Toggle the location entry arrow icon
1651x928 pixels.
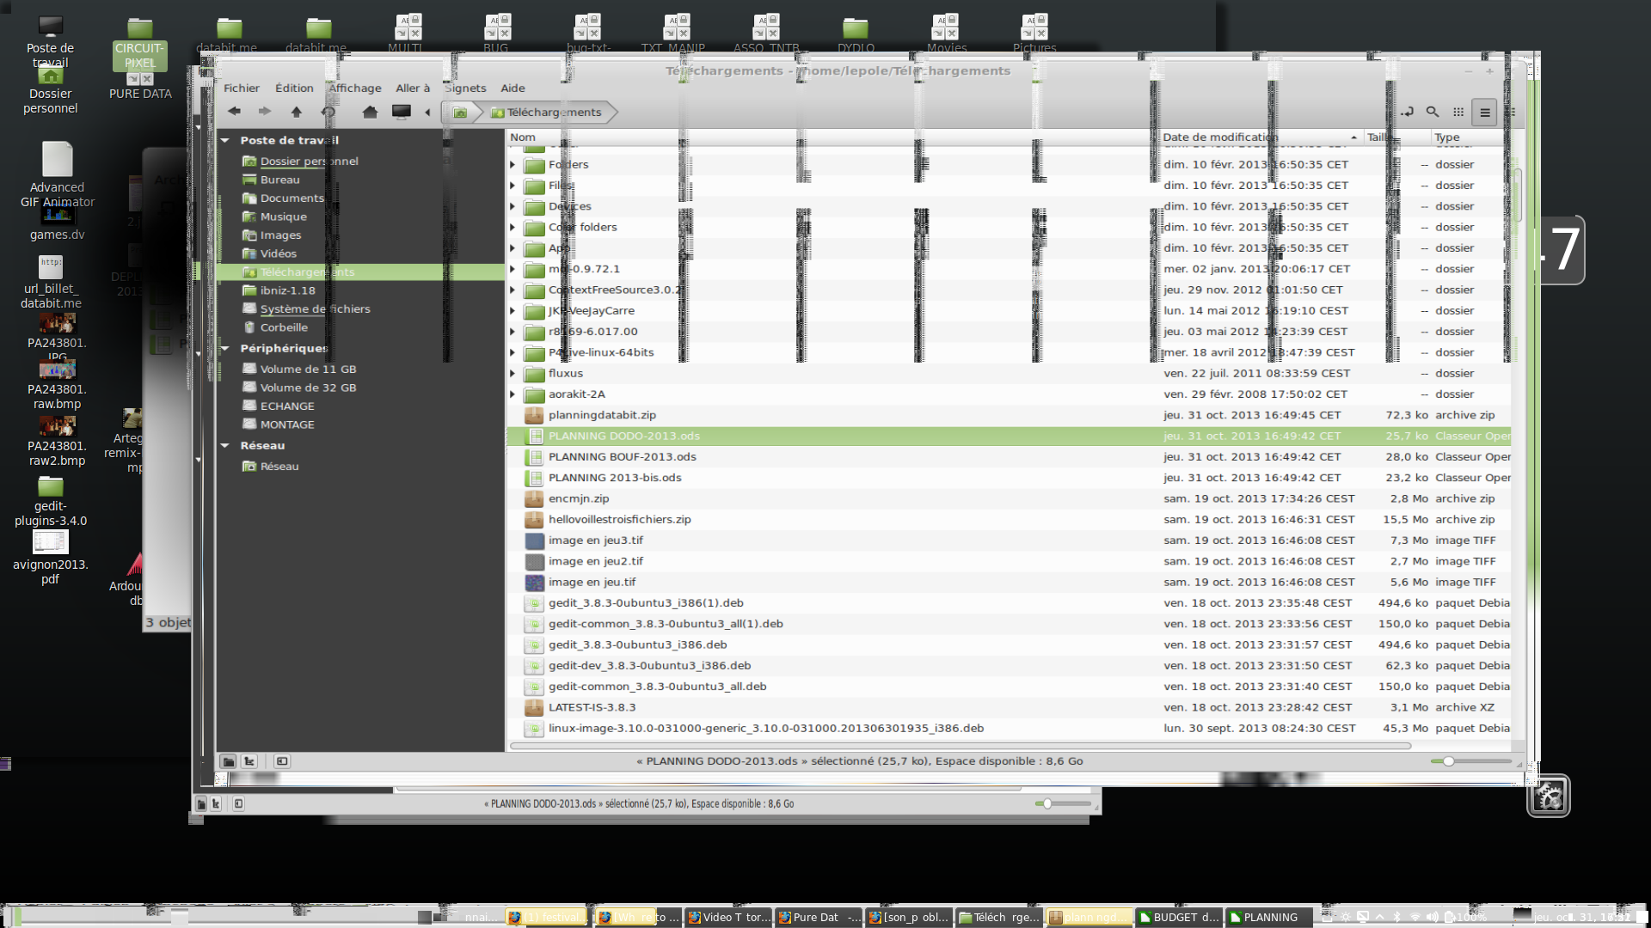click(1408, 112)
